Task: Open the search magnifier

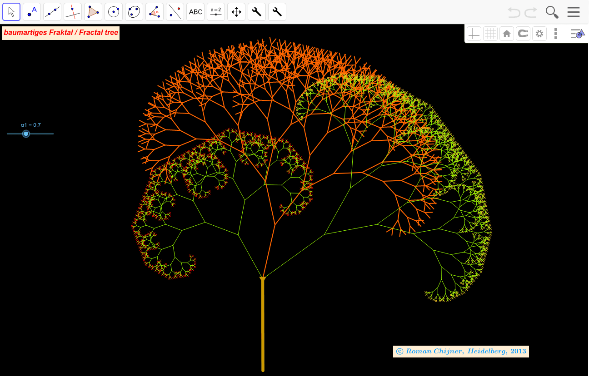Action: point(552,12)
